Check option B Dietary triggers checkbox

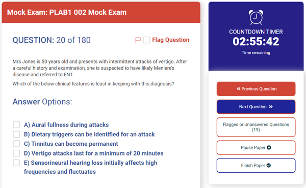(16, 134)
